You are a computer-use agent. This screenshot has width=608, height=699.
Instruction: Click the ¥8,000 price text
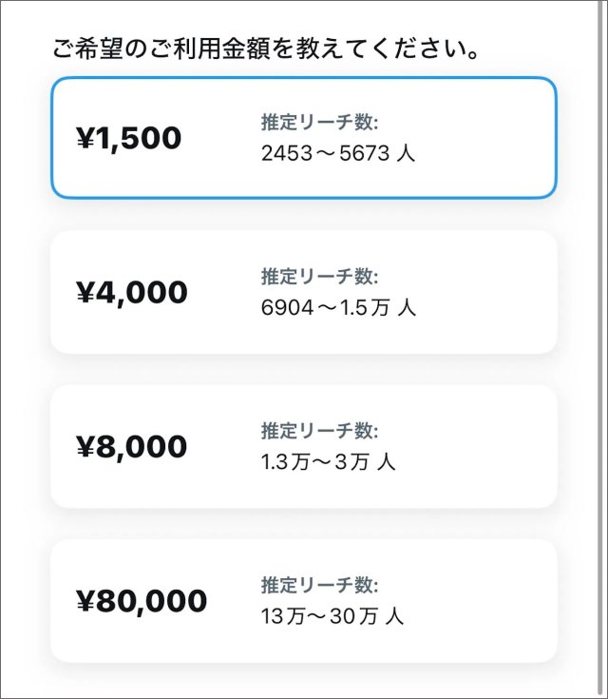132,446
